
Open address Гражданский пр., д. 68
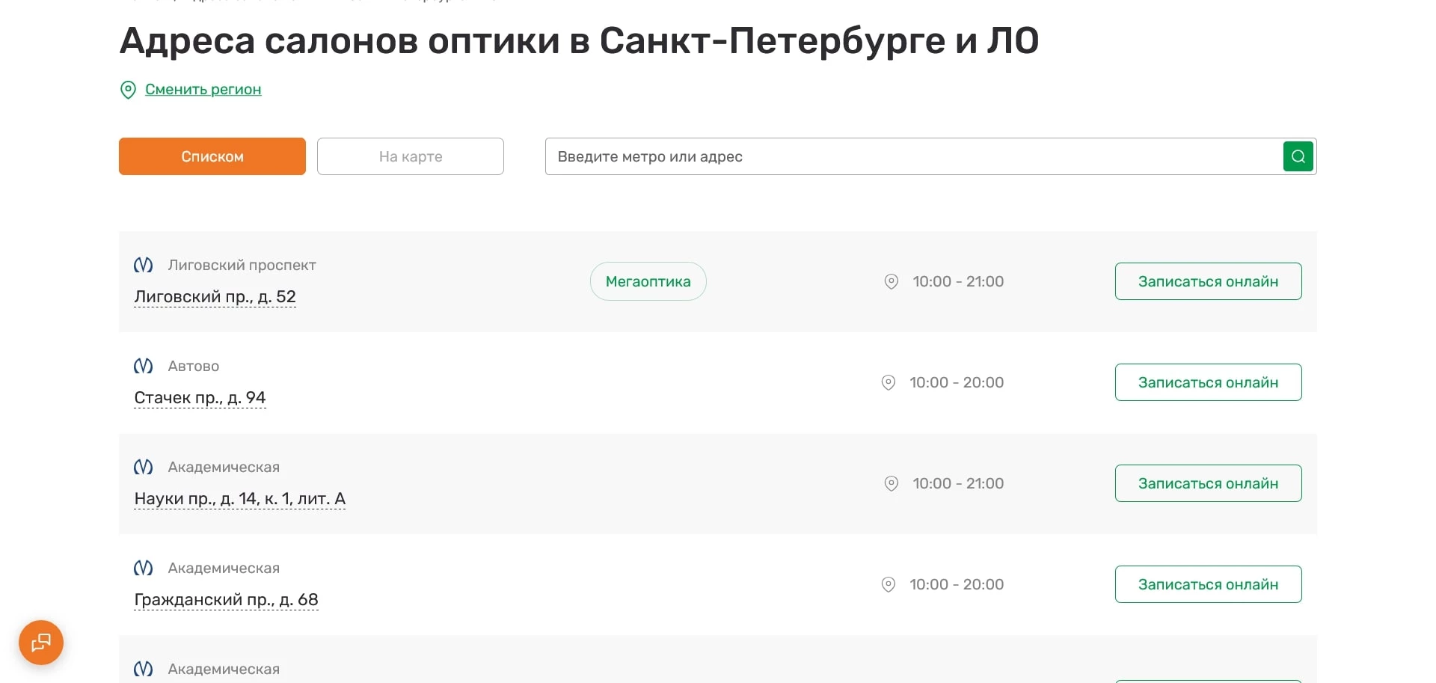[x=226, y=599]
